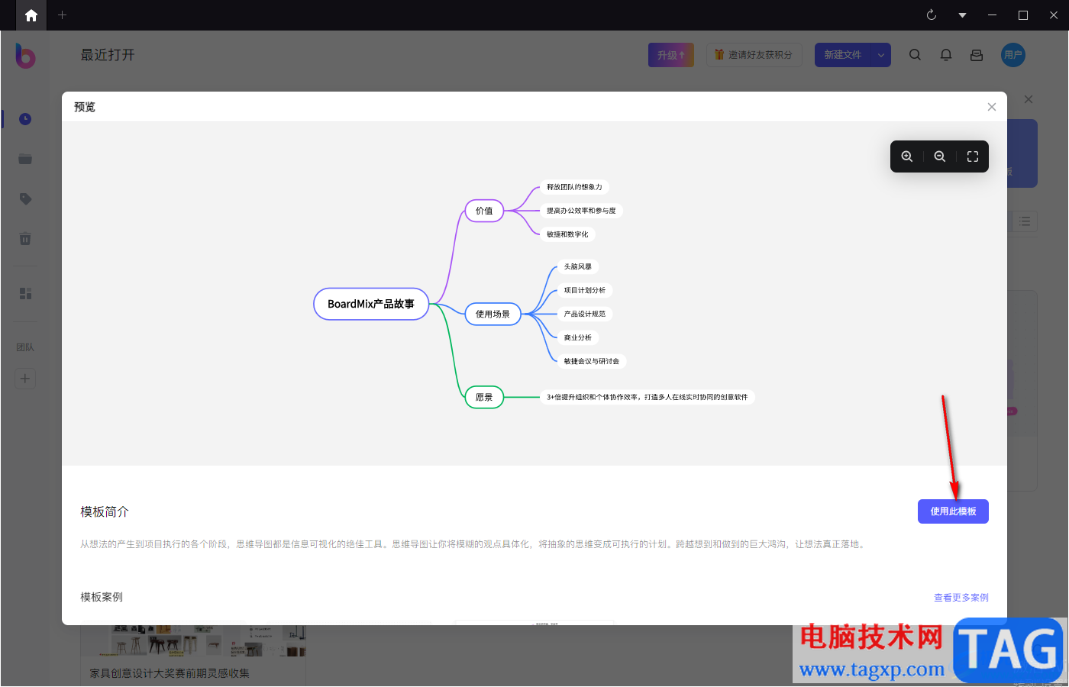
Task: Open the 家具创意设计大奖赛前期灵感收集 file thumbnail
Action: coord(193,641)
